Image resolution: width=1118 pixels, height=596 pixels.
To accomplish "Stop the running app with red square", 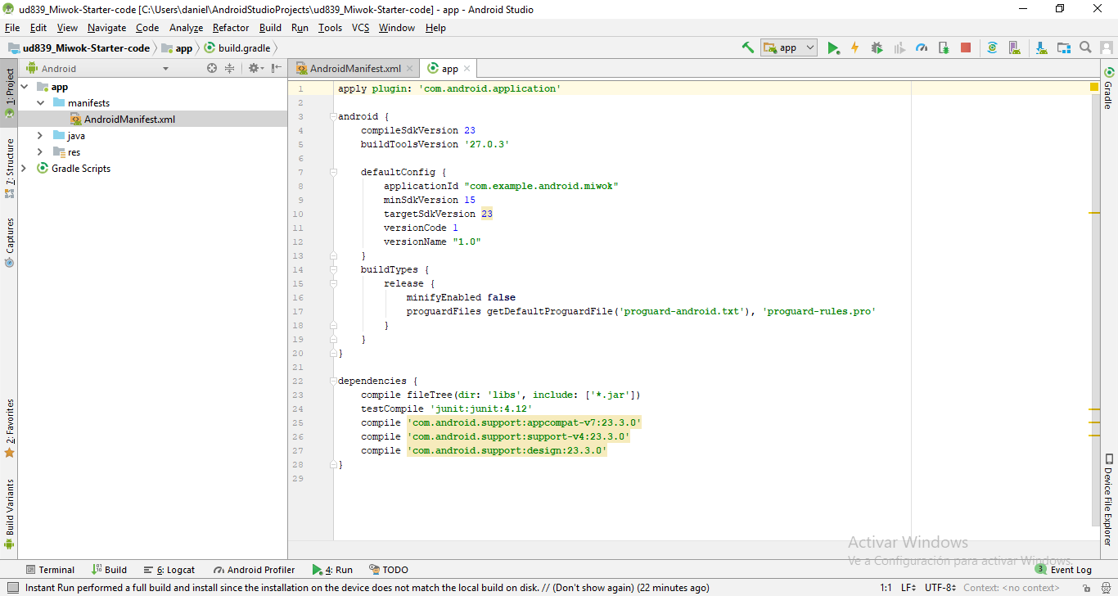I will (x=966, y=47).
